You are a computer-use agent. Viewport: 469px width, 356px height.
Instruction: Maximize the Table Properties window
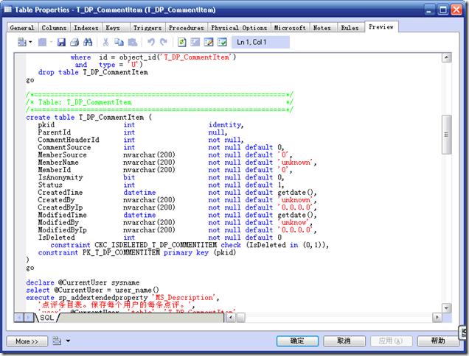point(443,10)
